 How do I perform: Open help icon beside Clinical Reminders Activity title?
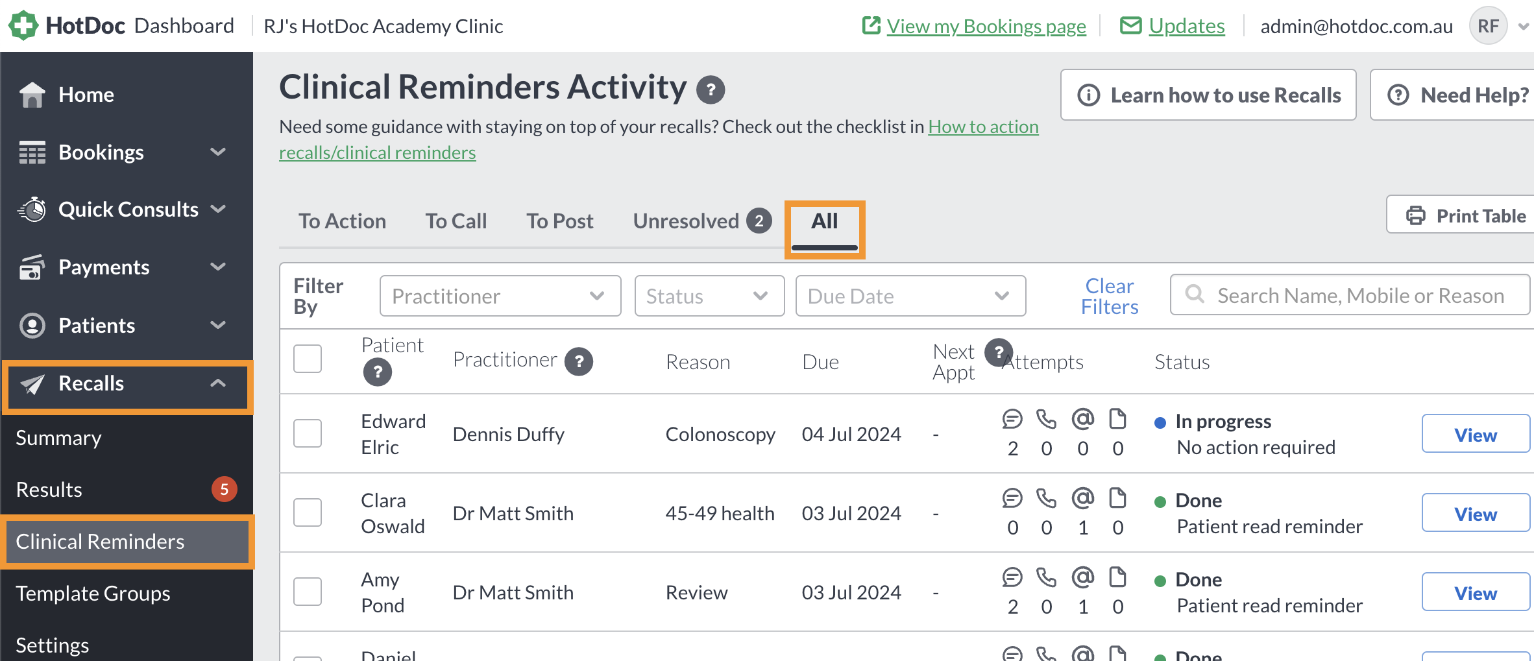(x=711, y=90)
